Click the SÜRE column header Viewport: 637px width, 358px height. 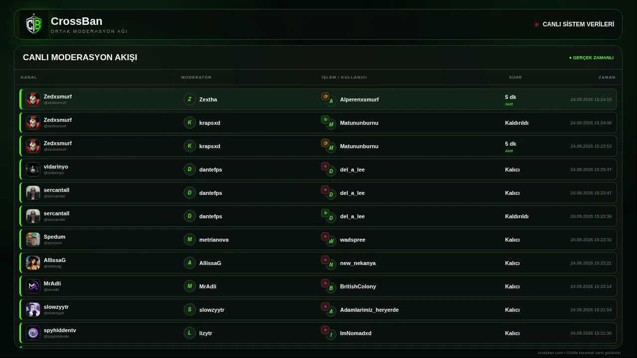pyautogui.click(x=516, y=78)
